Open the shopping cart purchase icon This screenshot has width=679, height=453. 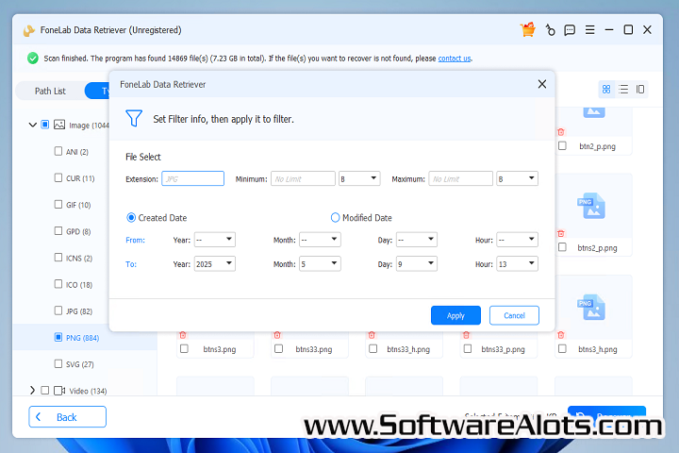528,30
